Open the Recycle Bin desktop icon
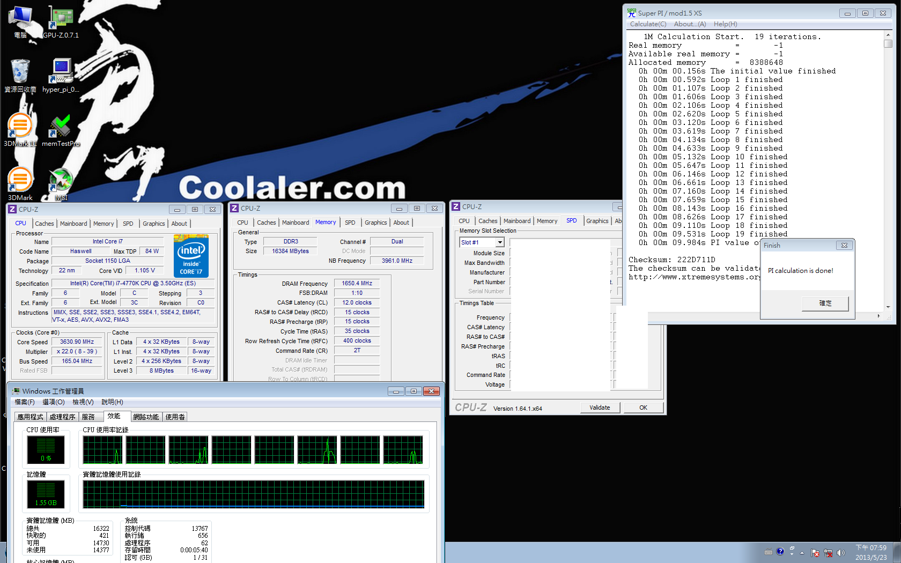The image size is (901, 563). [20, 76]
